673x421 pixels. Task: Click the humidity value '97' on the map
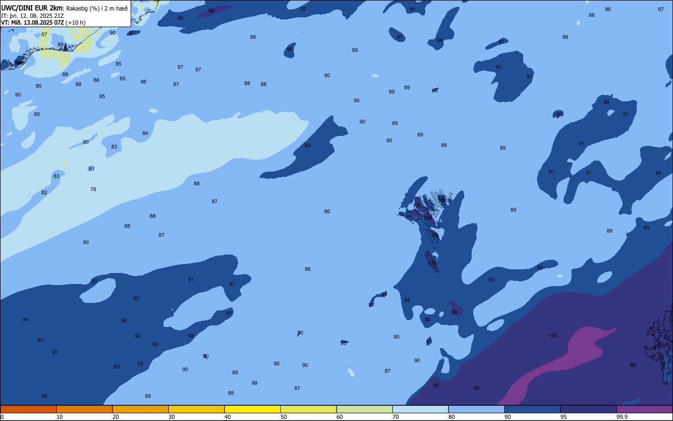pos(436,386)
